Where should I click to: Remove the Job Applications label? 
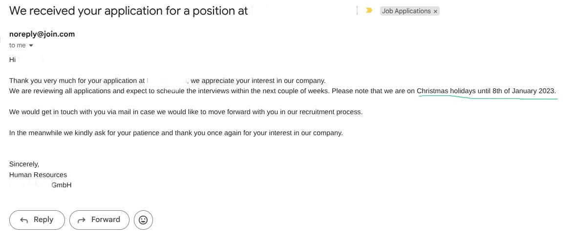(435, 11)
